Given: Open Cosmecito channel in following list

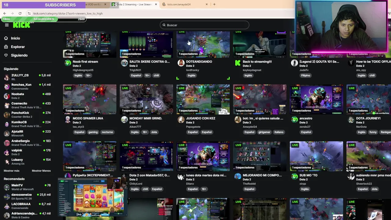Looking at the screenshot, I should [x=27, y=105].
